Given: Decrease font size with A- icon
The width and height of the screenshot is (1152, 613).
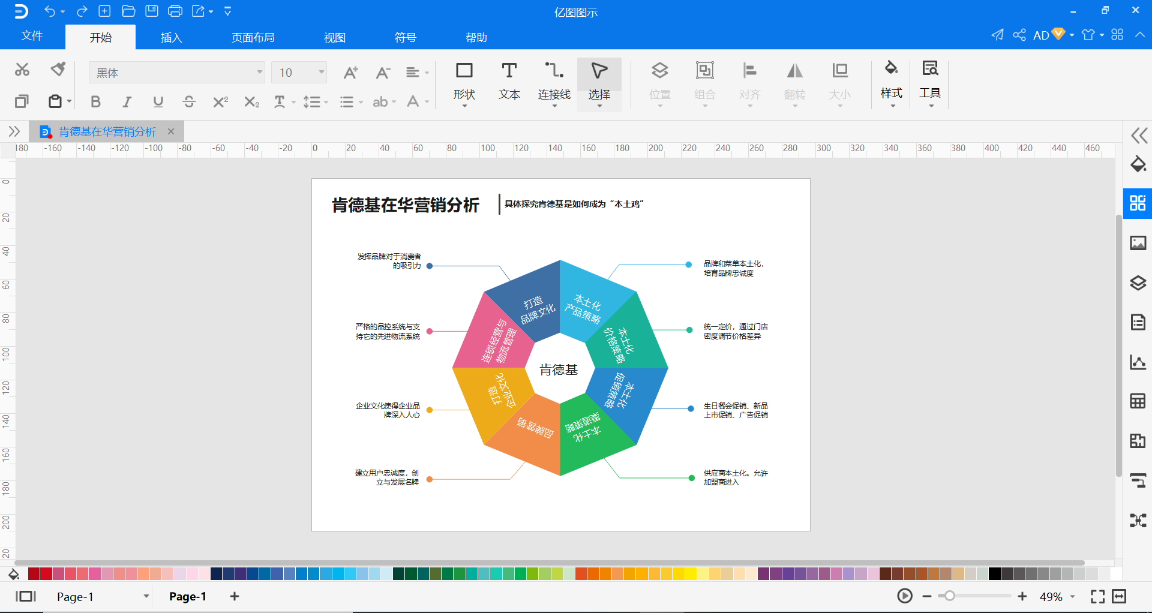Looking at the screenshot, I should (x=383, y=73).
